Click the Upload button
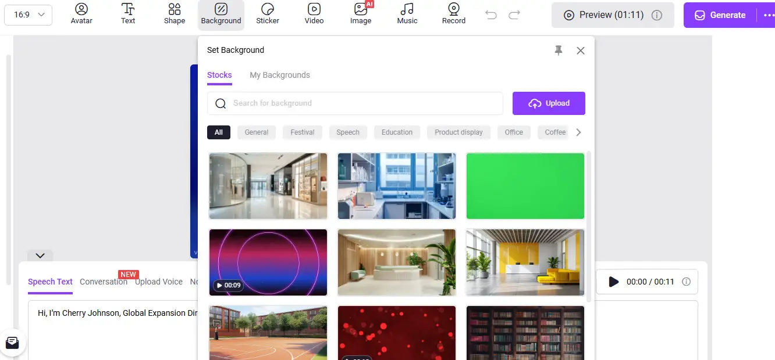Image resolution: width=775 pixels, height=360 pixels. point(549,103)
